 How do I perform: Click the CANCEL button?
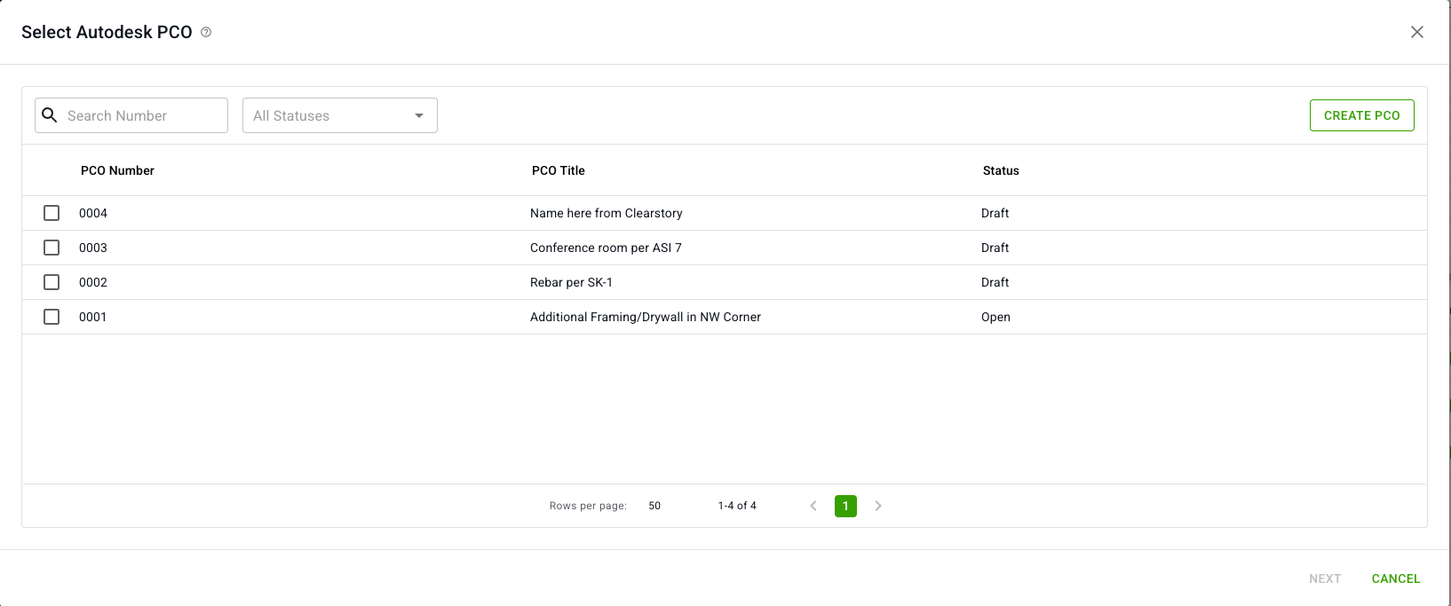click(1395, 578)
